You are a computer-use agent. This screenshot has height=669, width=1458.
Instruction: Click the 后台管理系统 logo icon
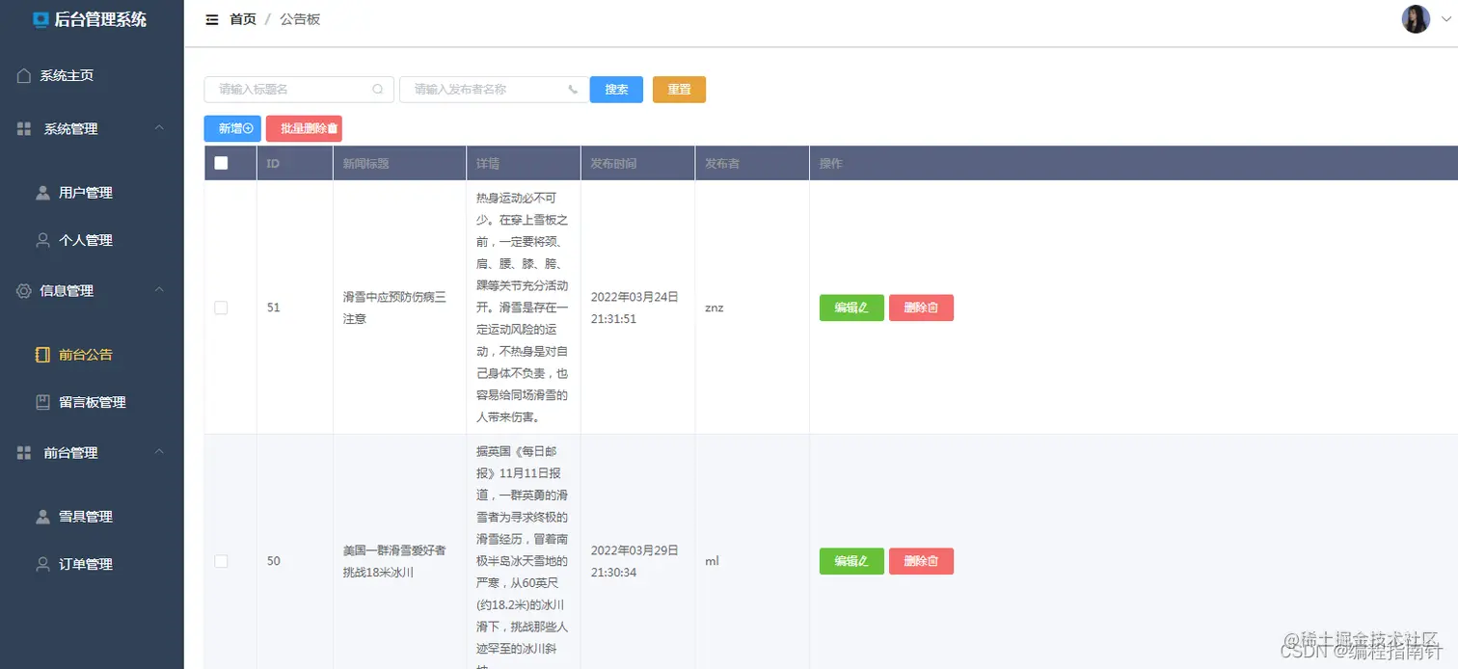tap(40, 19)
